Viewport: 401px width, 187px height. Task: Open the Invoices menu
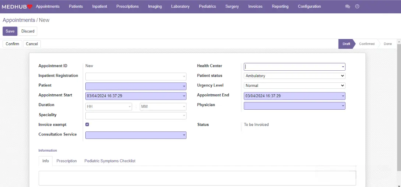[255, 6]
